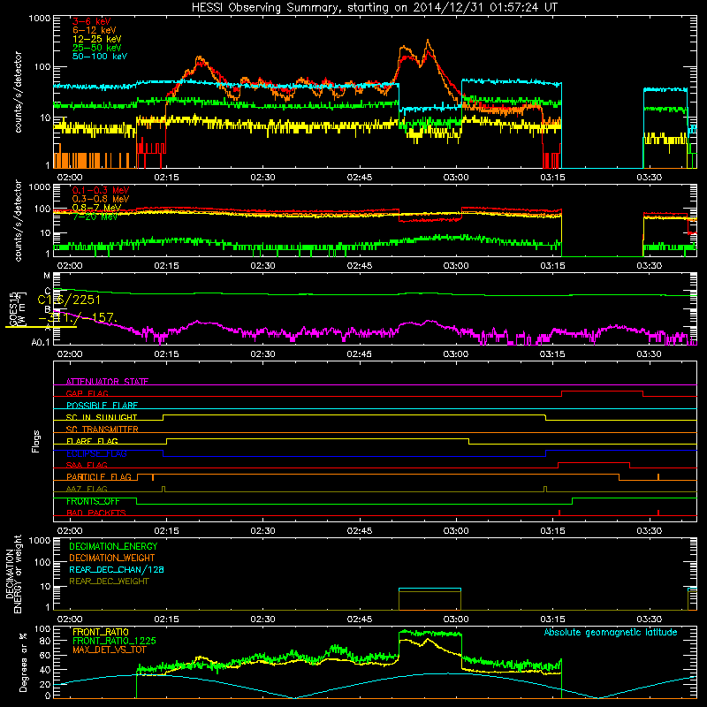Click the raised GAP_FLAG segment after 03:15
The image size is (707, 707).
coord(602,392)
